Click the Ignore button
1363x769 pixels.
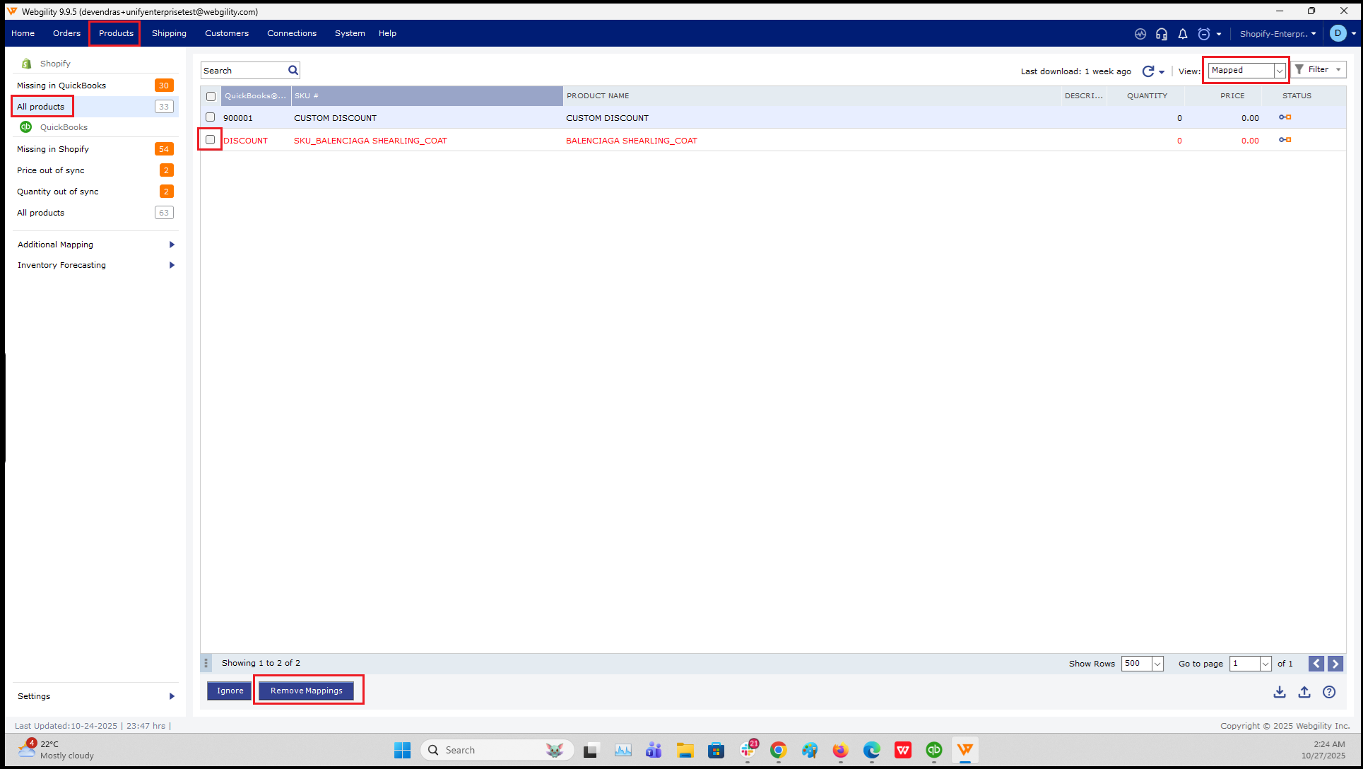click(230, 691)
